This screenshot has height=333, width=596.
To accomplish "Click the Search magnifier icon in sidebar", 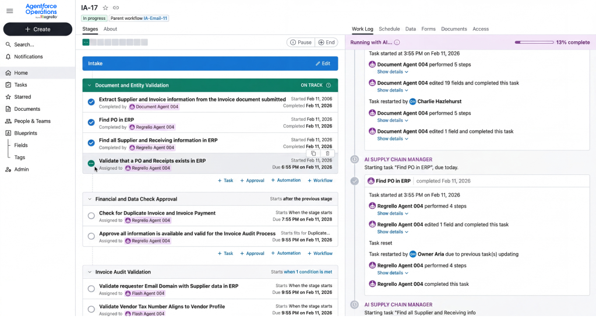I will tap(8, 44).
